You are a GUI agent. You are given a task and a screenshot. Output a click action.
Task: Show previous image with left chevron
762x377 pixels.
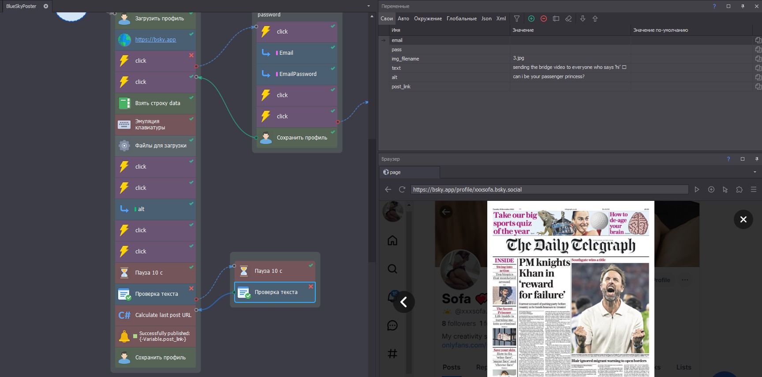(403, 302)
